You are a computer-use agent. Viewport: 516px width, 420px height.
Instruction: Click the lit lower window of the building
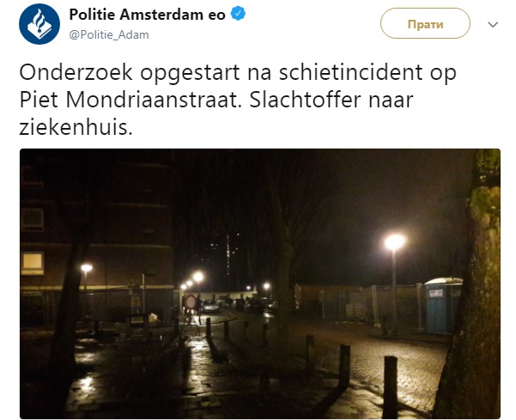[x=33, y=263]
